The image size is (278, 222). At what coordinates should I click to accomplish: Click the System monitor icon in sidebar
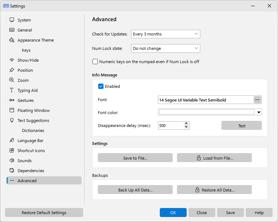point(12,20)
